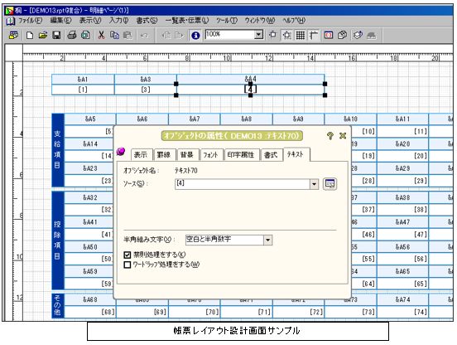Select the &A1 header cell
This screenshot has width=457, height=345.
(x=83, y=80)
